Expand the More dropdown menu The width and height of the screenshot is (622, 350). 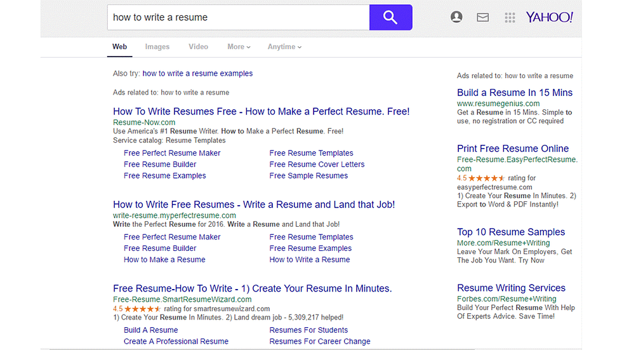coord(239,47)
